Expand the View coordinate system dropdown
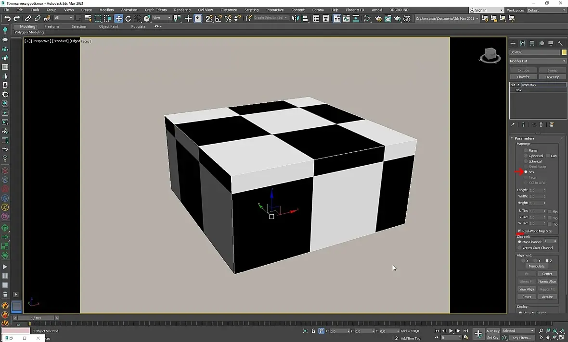 pos(162,18)
